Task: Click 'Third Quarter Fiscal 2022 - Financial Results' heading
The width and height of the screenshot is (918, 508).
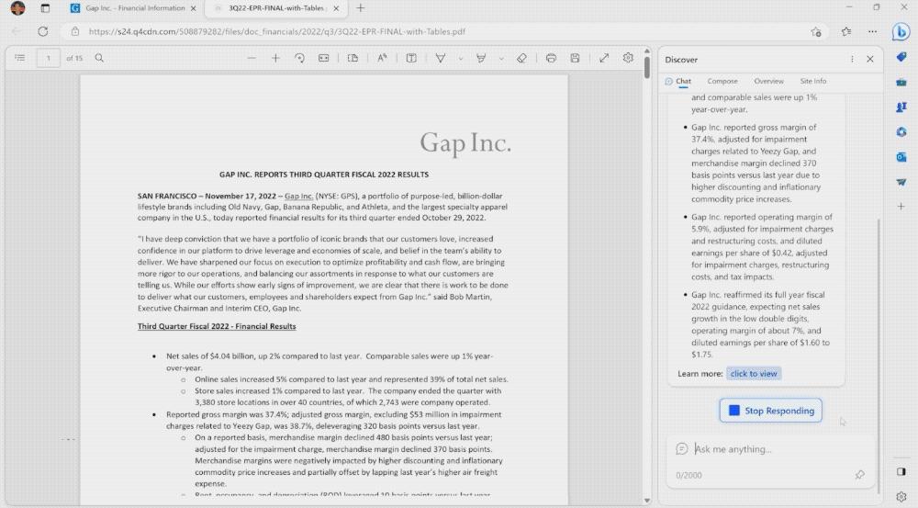Action: point(217,326)
